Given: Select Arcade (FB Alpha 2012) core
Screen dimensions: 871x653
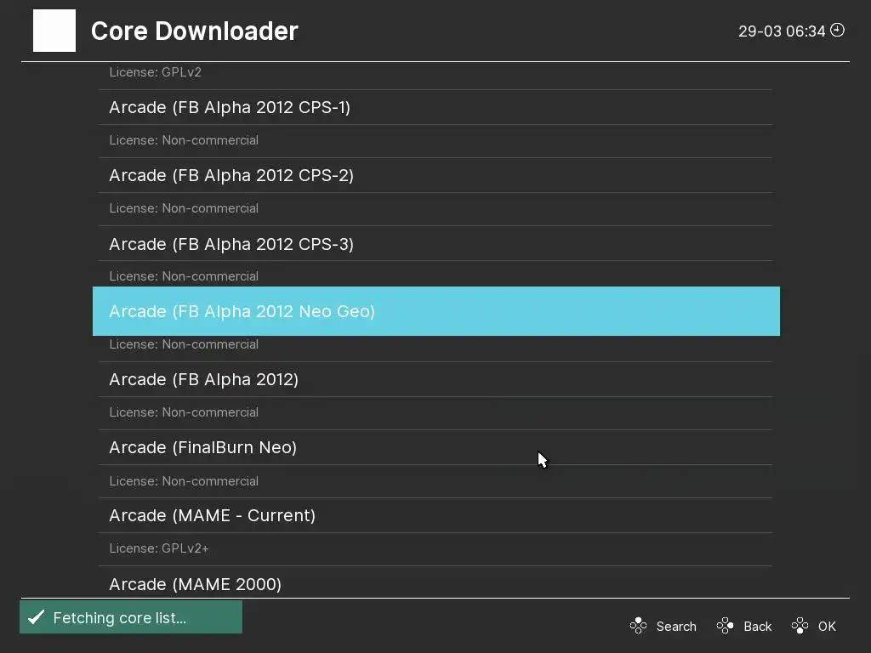Looking at the screenshot, I should (204, 379).
